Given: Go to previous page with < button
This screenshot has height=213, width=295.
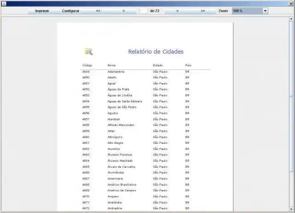Looking at the screenshot, I should pos(124,11).
